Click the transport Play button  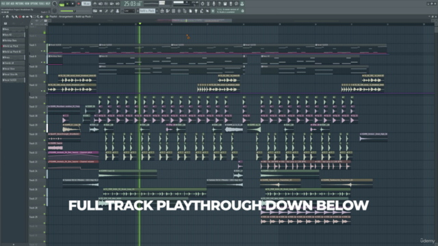(67, 3)
